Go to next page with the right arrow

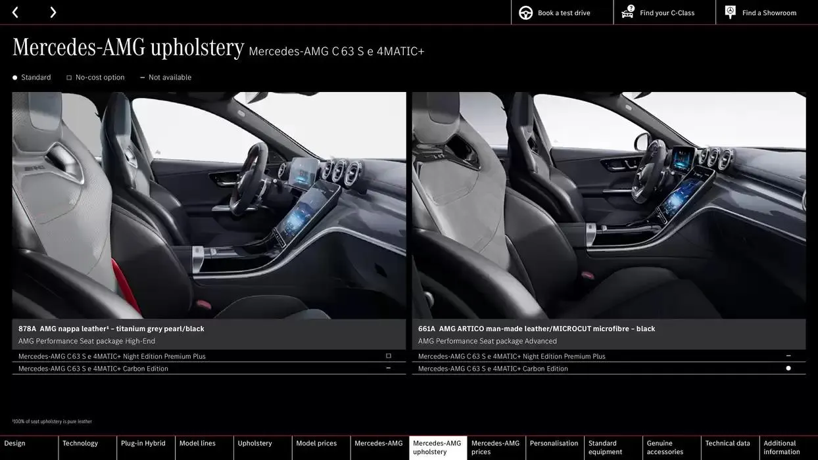53,12
